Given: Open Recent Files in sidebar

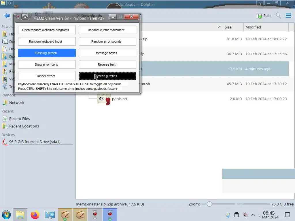Looking at the screenshot, I should click(x=19, y=119).
